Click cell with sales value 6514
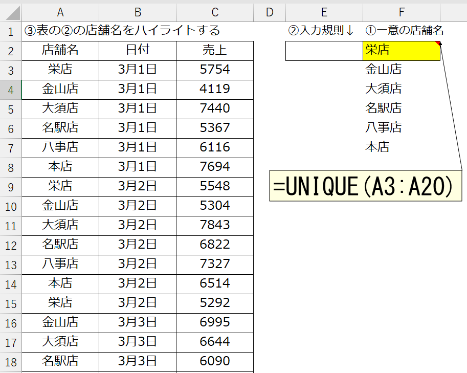467x373 pixels. click(x=215, y=284)
